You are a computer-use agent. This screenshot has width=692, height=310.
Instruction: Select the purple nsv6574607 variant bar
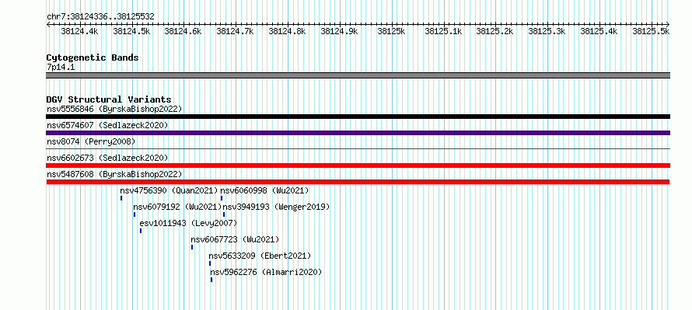(x=358, y=133)
